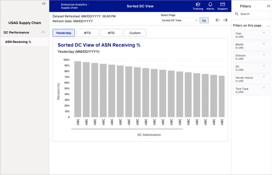Click the Dataset Refreshed timestamp text
The width and height of the screenshot is (272, 175).
point(84,16)
